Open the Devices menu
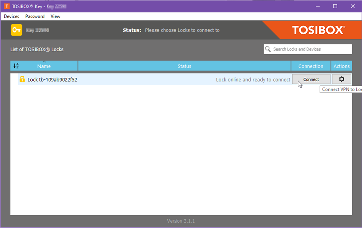 [11, 16]
